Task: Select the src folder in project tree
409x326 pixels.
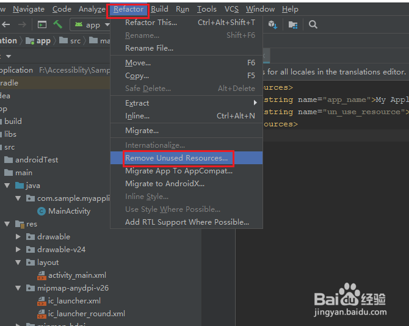Action: pyautogui.click(x=9, y=147)
